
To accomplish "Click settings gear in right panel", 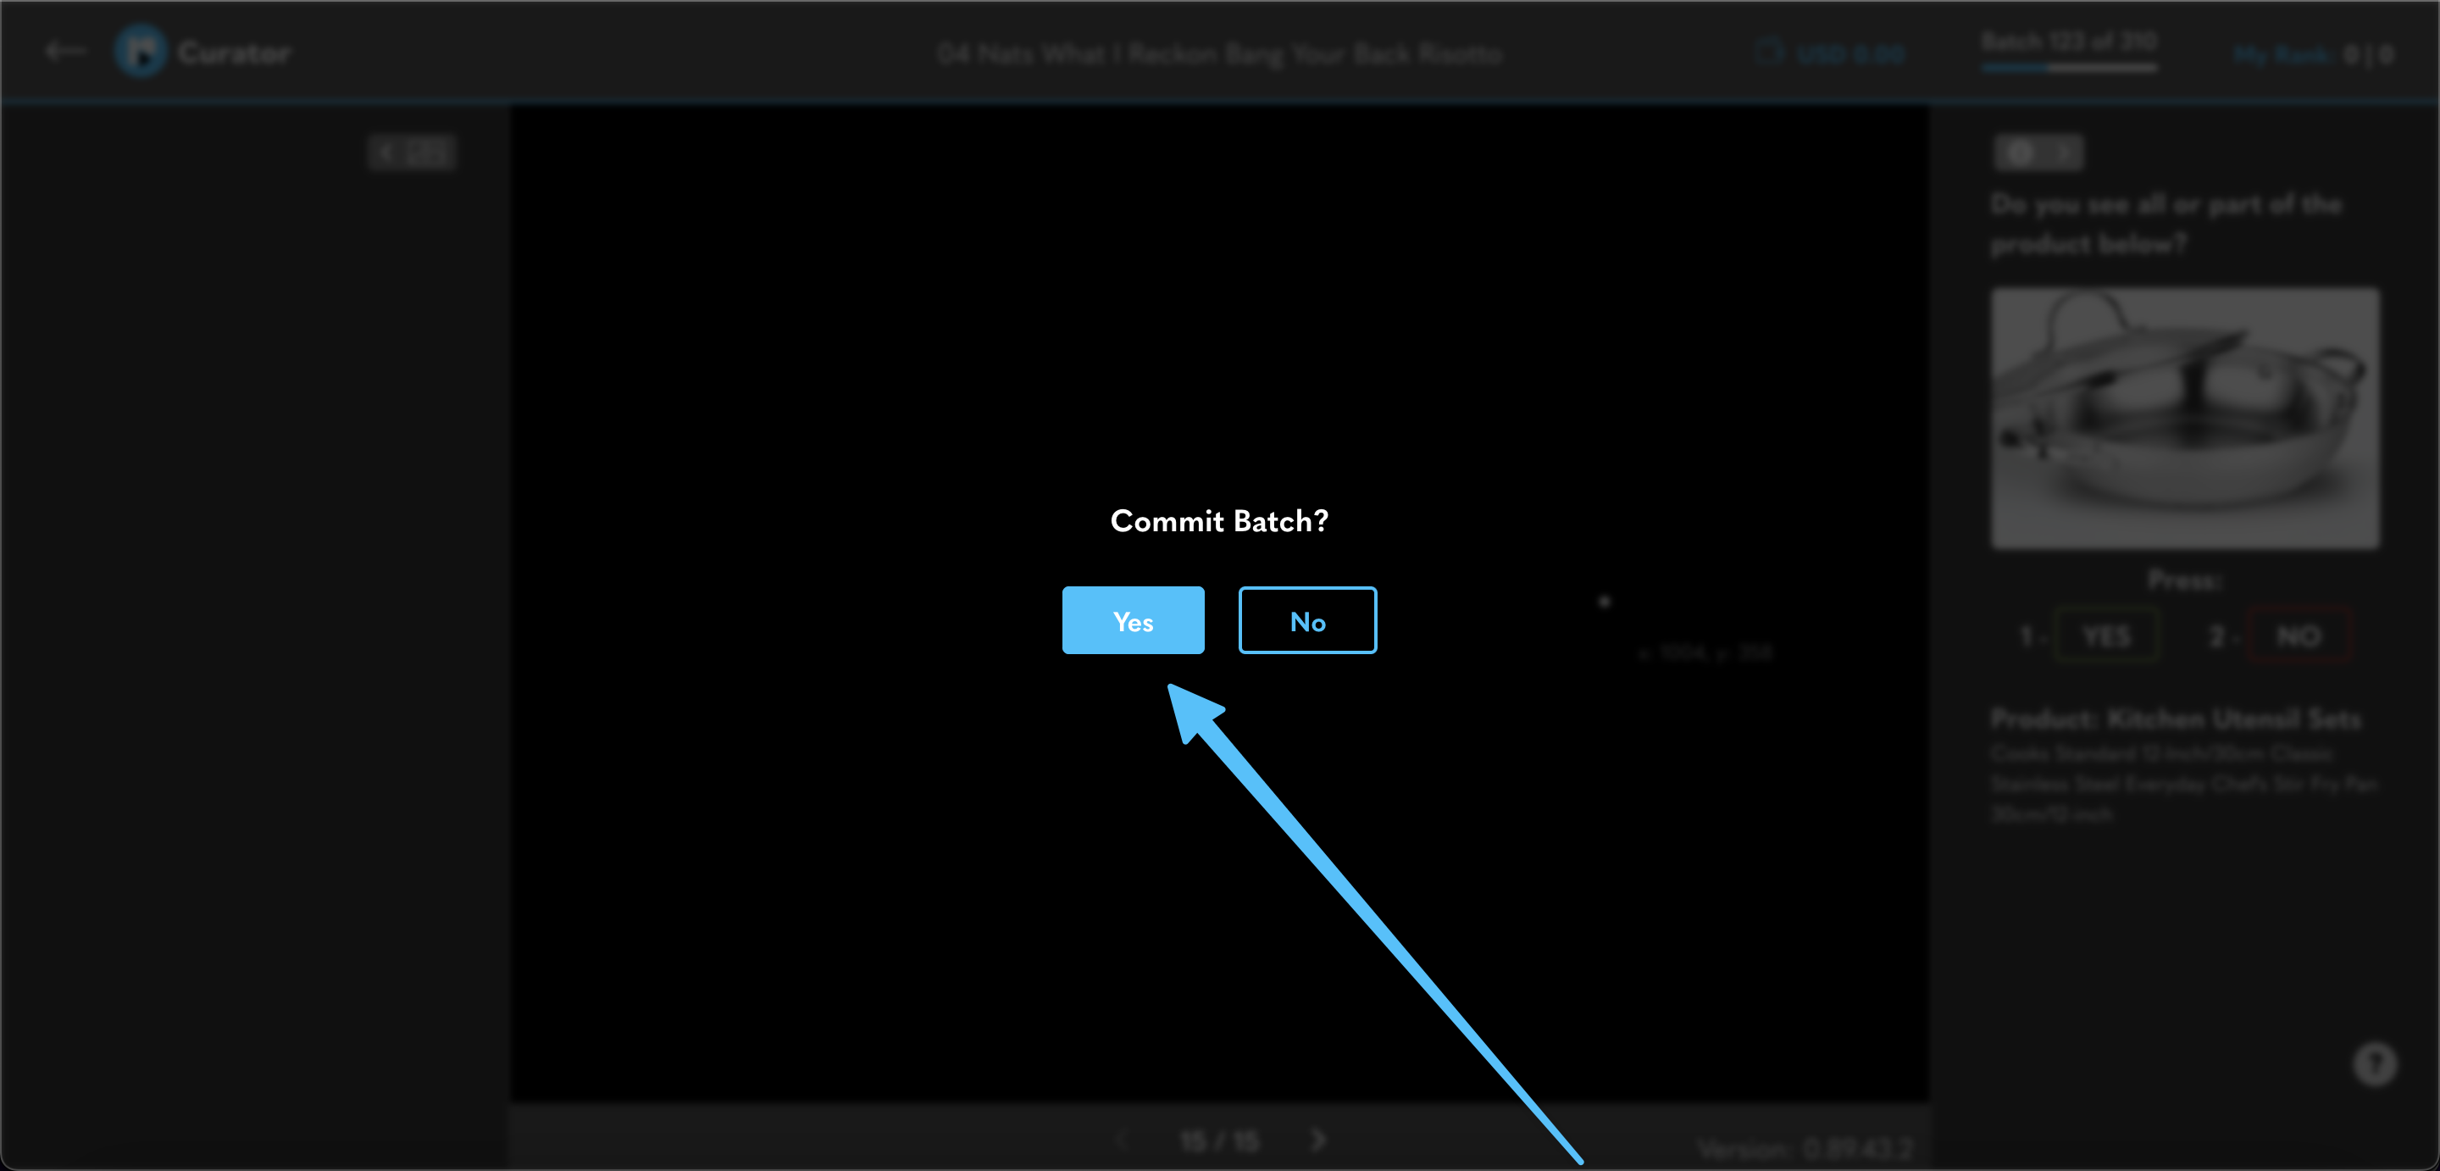I will pos(2021,153).
